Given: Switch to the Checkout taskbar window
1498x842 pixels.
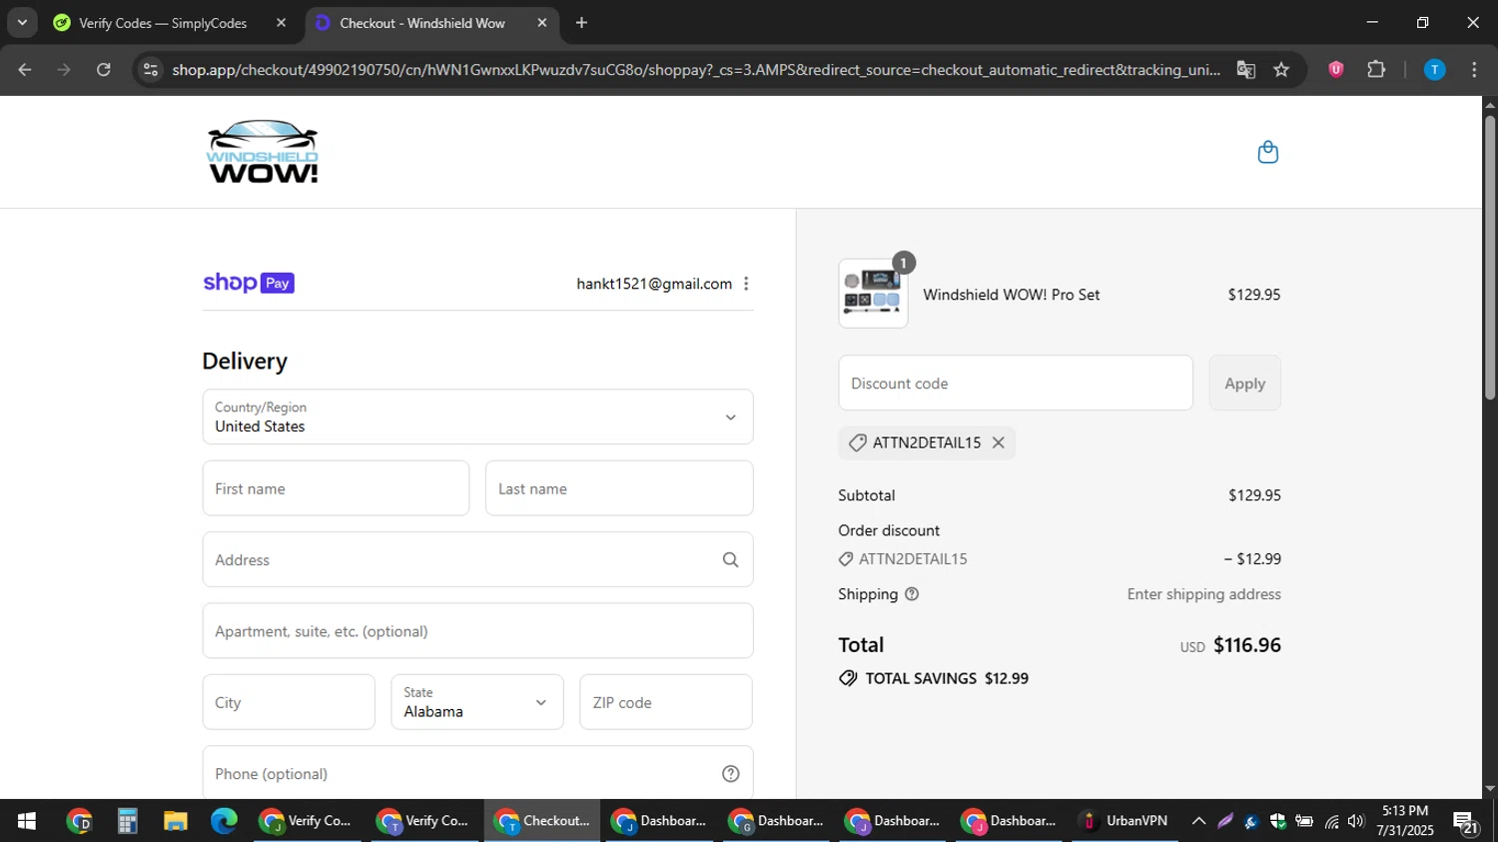Looking at the screenshot, I should pos(542,821).
